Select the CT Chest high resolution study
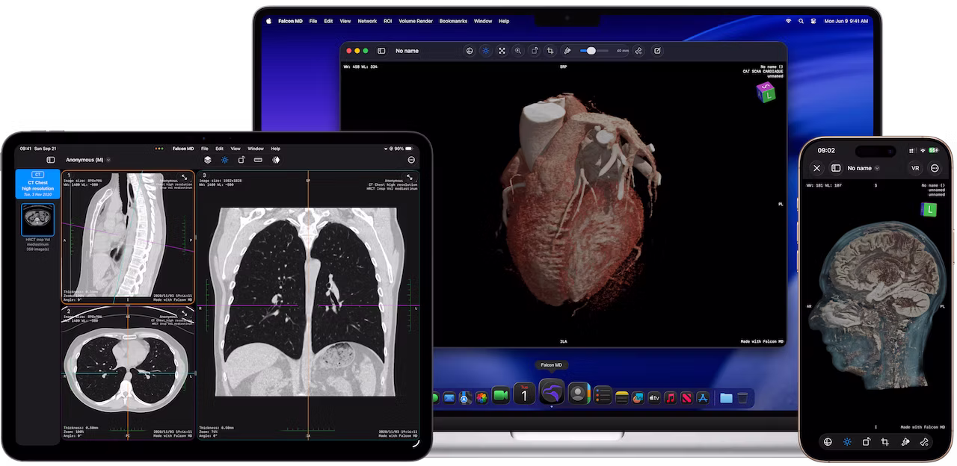This screenshot has width=957, height=466. (37, 184)
